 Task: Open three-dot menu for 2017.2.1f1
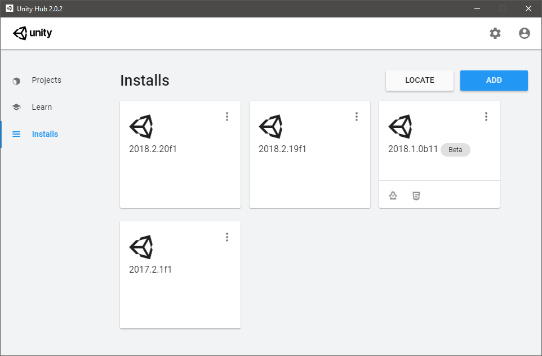point(227,237)
